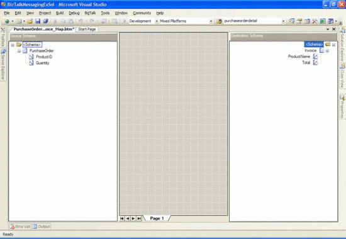The width and height of the screenshot is (346, 239).
Task: Select the ProductName destination field
Action: pos(299,57)
